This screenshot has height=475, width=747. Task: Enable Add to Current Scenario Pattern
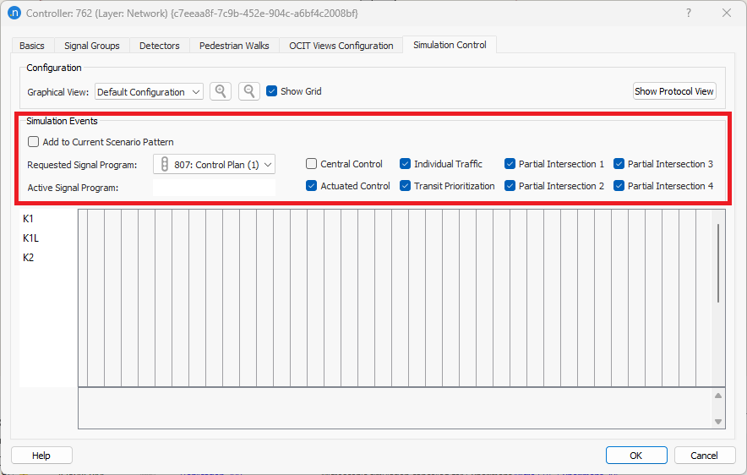pos(33,141)
